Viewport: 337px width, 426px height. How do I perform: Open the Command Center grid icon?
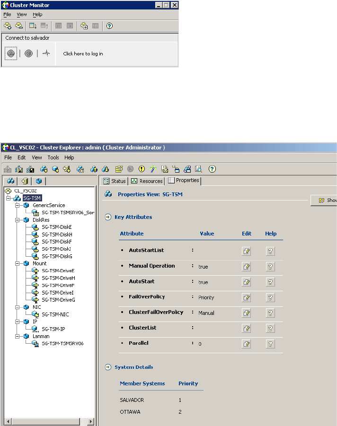[119, 169]
